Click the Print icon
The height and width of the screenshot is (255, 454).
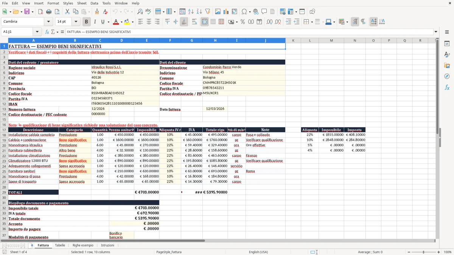pos(49,12)
